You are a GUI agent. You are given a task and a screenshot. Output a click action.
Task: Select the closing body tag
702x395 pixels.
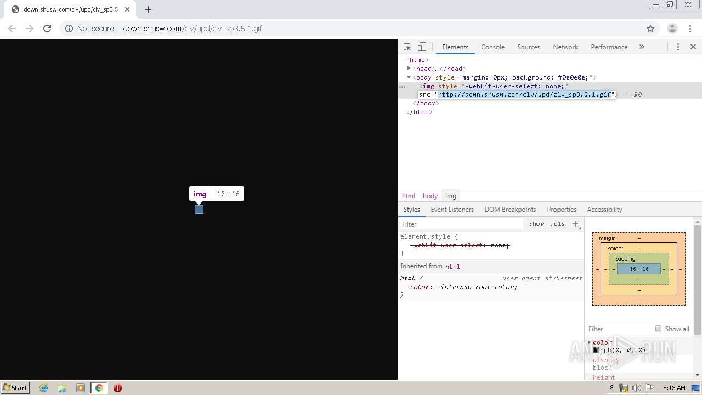pyautogui.click(x=426, y=103)
